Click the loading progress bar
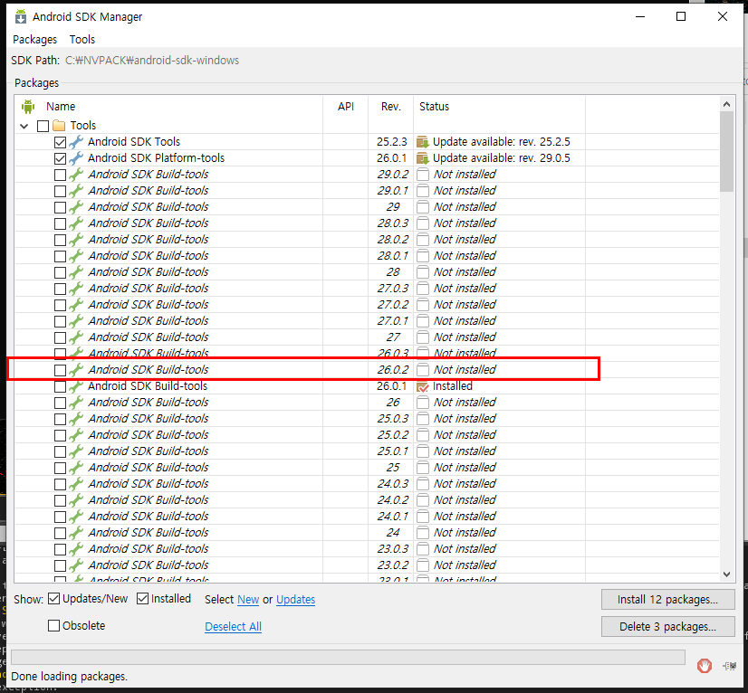This screenshot has width=748, height=693. [x=348, y=657]
